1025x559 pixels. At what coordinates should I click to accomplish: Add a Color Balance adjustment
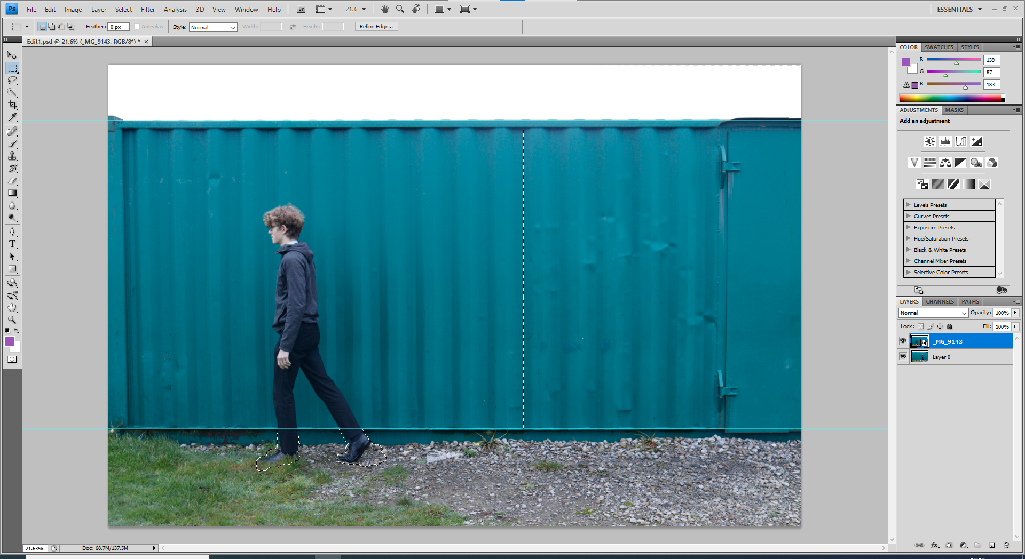pos(945,163)
